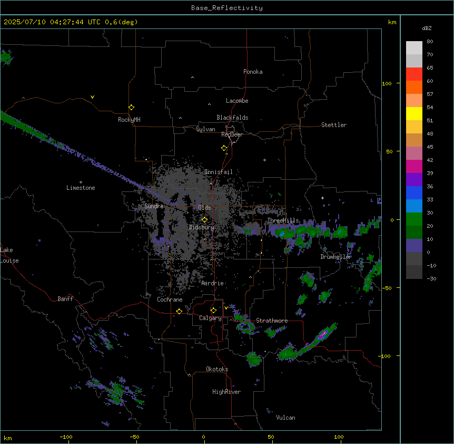
Task: Click the Innisfail city label
Action: coord(219,172)
